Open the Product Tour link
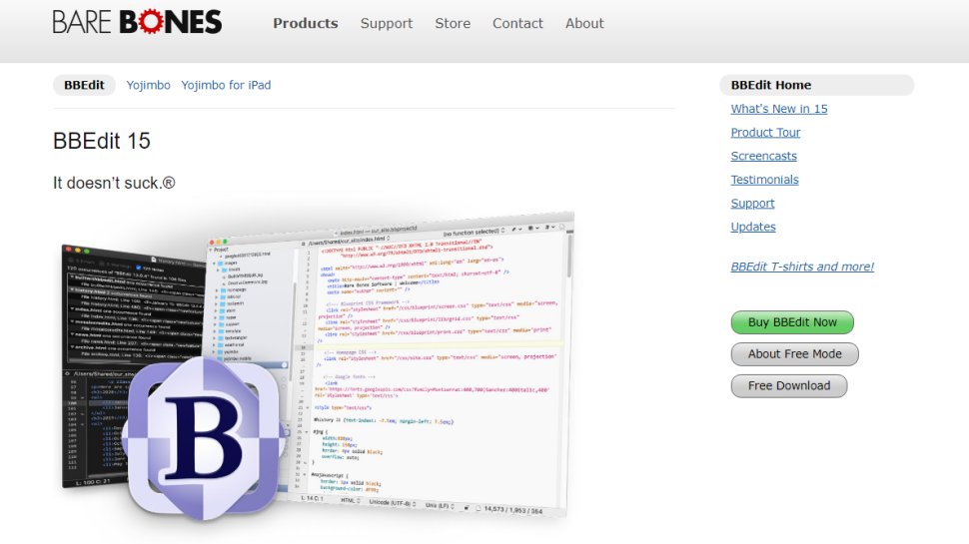This screenshot has height=544, width=969. 765,132
